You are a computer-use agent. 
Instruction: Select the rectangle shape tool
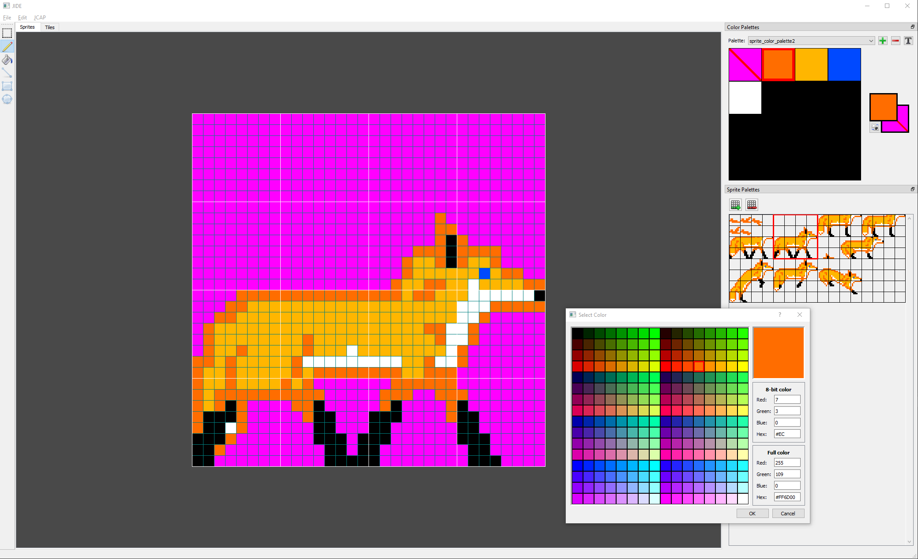(7, 86)
